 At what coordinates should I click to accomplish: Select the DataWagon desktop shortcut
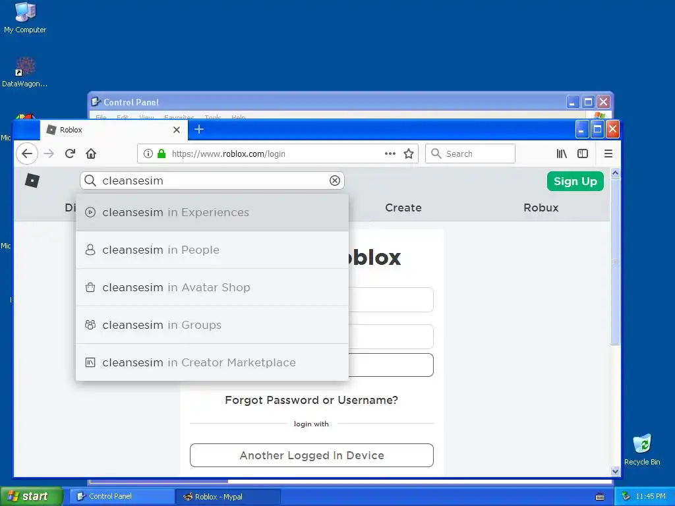[24, 72]
